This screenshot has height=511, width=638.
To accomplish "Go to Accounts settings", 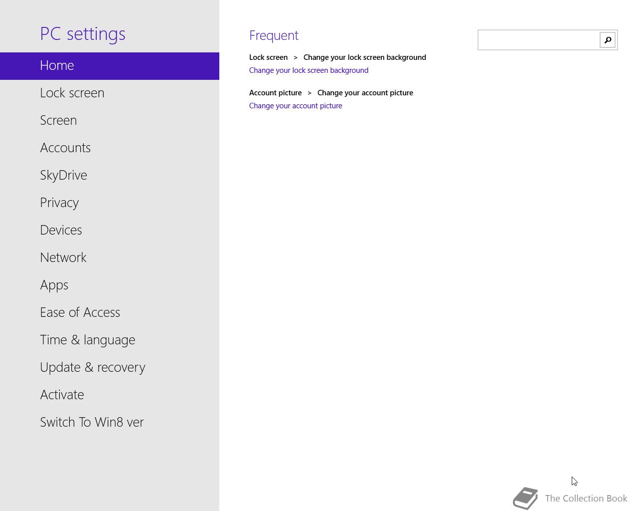I will (x=110, y=148).
